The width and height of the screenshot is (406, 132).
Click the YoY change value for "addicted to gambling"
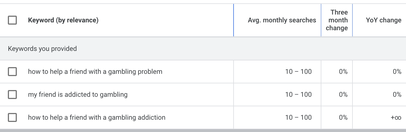(x=397, y=95)
